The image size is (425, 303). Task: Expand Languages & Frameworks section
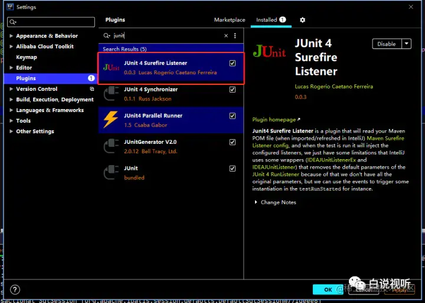pos(11,110)
